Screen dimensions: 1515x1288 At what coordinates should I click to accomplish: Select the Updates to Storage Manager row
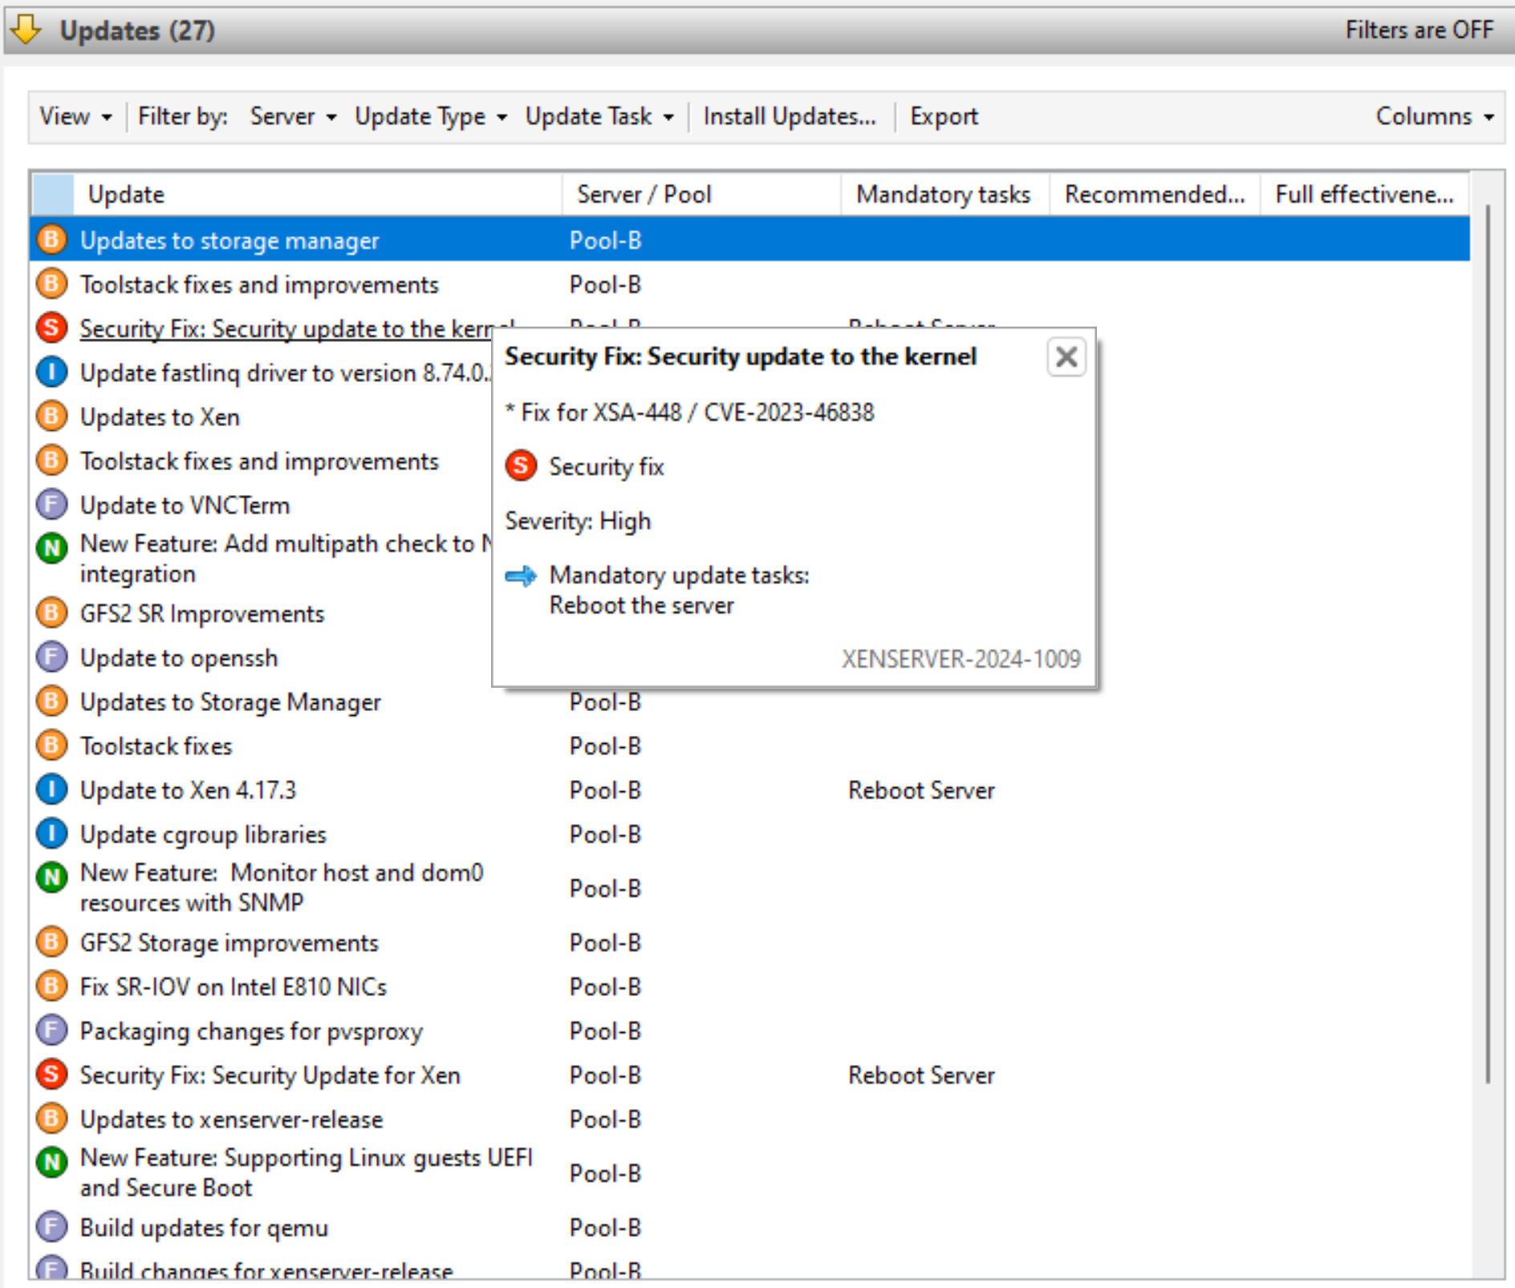(749, 701)
